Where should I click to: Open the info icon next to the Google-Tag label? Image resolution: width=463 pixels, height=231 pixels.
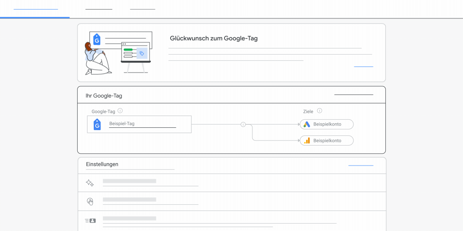pyautogui.click(x=120, y=110)
